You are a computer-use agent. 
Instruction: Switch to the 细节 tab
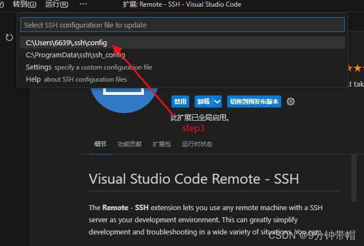pos(100,144)
